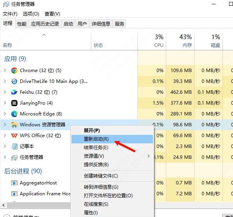
Task: Expand the JianyingPro process group
Action: [x=5, y=103]
